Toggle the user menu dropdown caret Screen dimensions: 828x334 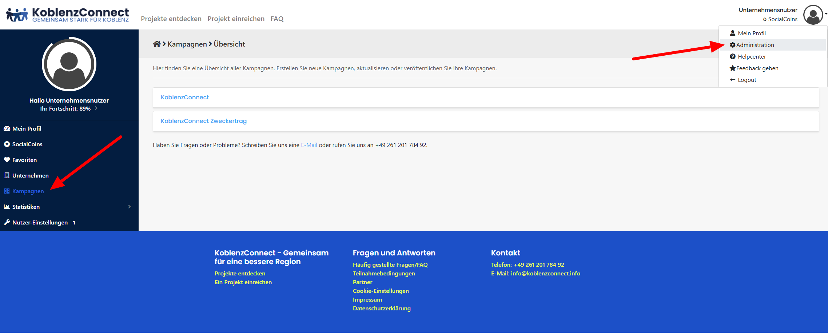[826, 14]
